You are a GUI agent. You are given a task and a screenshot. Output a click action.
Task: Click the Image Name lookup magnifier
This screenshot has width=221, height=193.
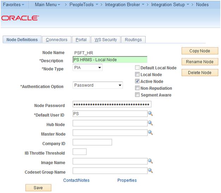coord(150,161)
